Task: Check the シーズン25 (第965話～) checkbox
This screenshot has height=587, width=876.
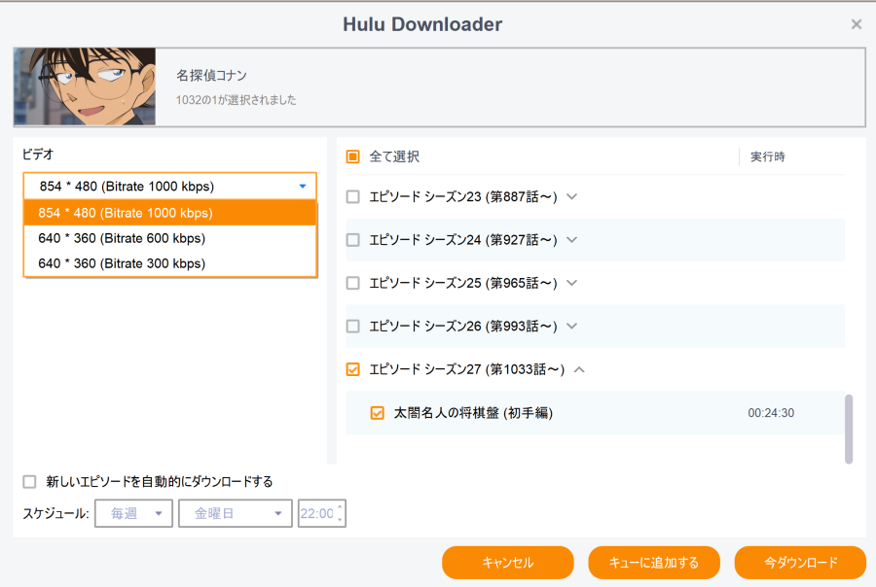Action: point(352,283)
